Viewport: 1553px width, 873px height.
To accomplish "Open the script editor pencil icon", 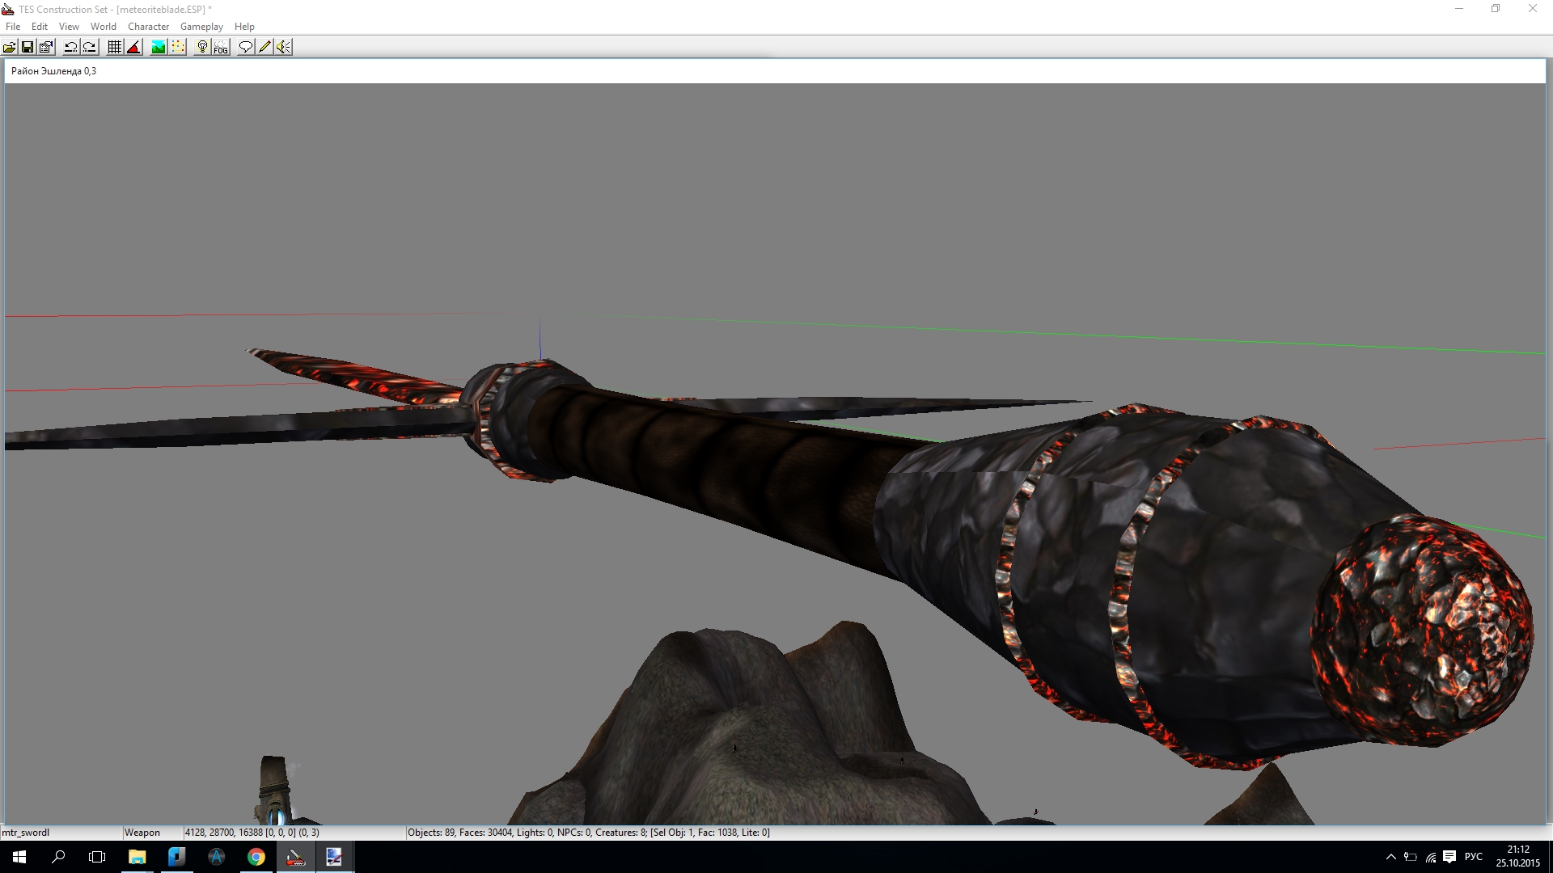I will click(x=264, y=47).
